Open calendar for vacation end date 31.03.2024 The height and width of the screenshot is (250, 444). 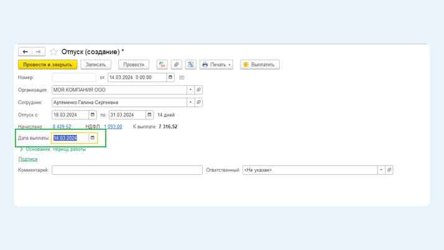149,114
